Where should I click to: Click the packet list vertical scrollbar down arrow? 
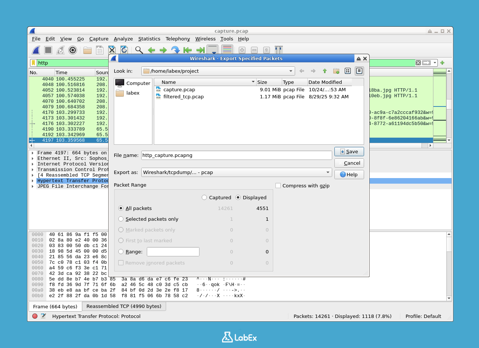[449, 140]
